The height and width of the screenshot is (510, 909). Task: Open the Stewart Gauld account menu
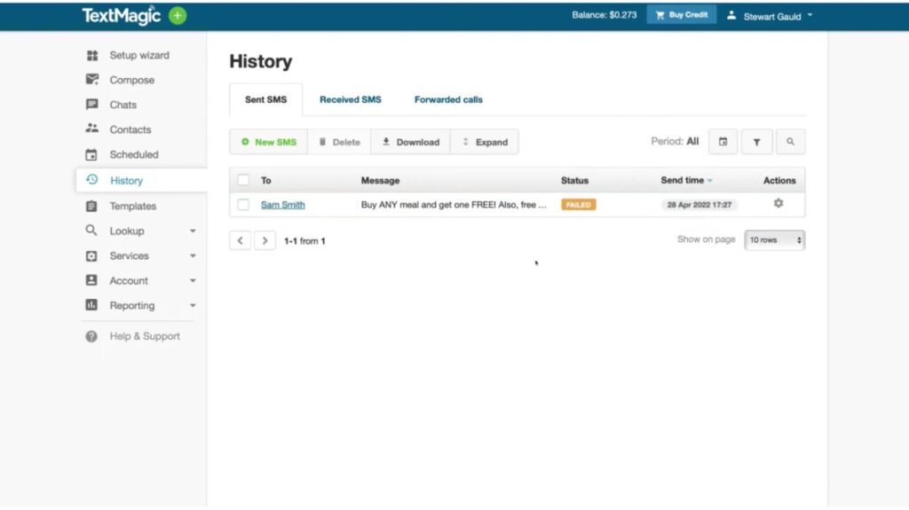coord(771,16)
